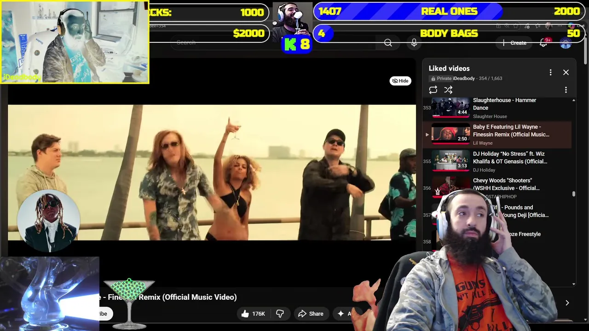Click the Liked videos heading
The image size is (589, 331).
[x=449, y=68]
